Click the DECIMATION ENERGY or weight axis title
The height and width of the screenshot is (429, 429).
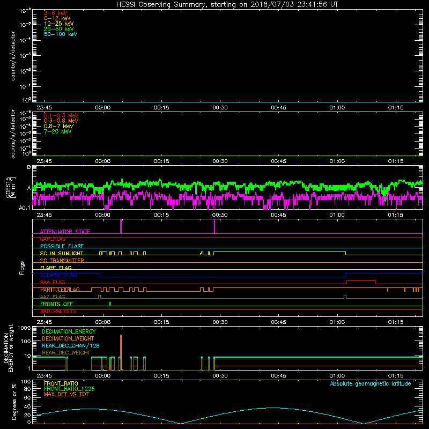pos(8,348)
